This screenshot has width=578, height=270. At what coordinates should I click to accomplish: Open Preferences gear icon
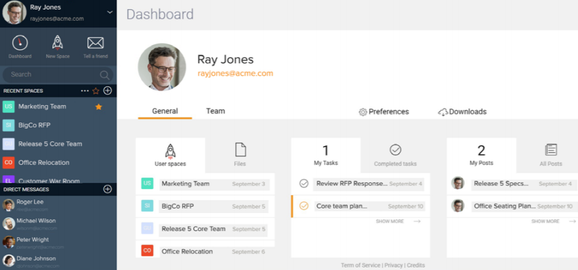coord(363,112)
